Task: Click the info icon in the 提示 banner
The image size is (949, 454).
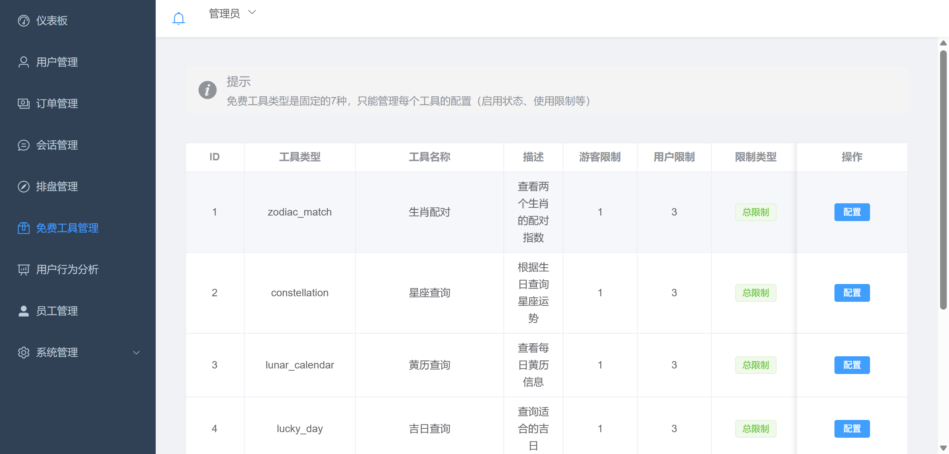Action: [208, 90]
